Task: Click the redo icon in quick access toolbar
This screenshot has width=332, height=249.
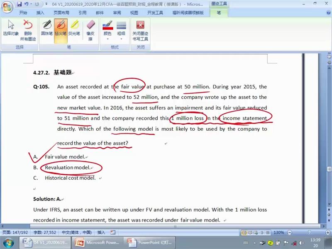Action: (37, 4)
